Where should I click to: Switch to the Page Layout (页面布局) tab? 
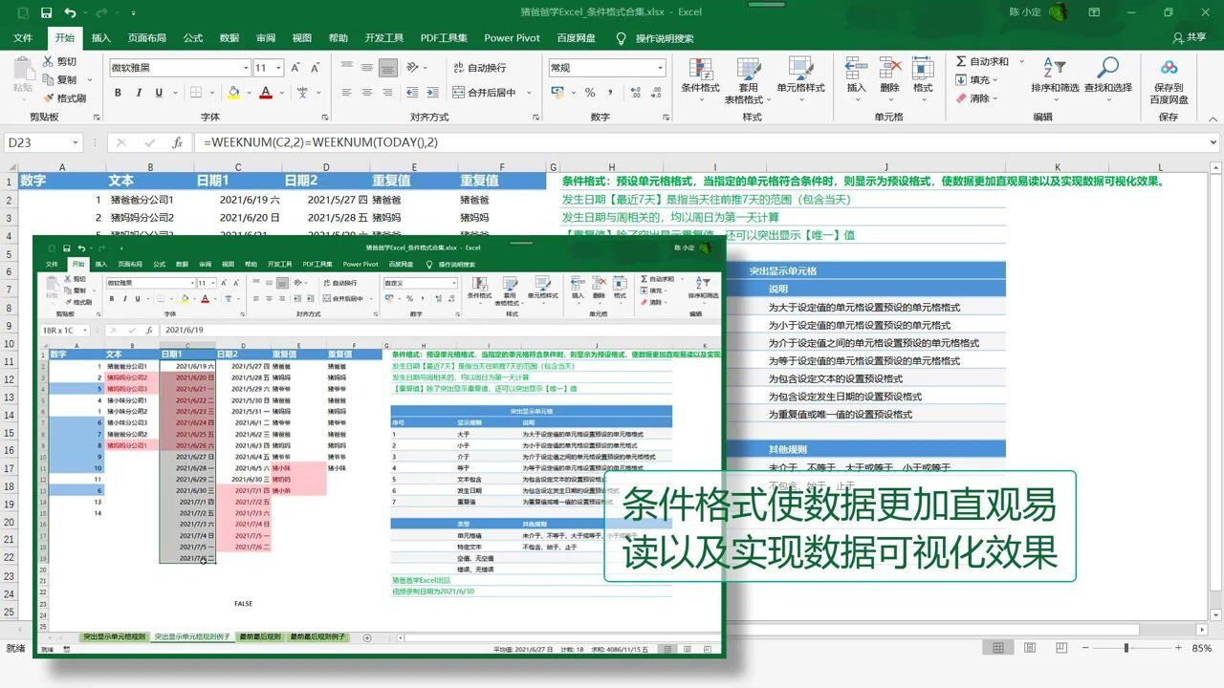(x=147, y=38)
